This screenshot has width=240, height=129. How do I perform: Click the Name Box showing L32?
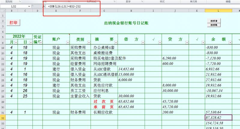[15, 6]
